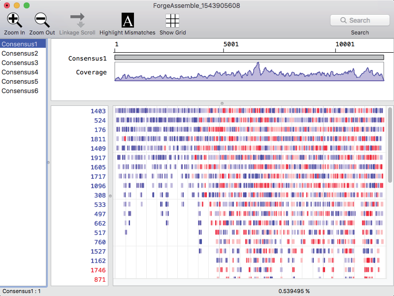Select Consensus1 in the sidebar list
Image resolution: width=394 pixels, height=296 pixels.
(23, 44)
